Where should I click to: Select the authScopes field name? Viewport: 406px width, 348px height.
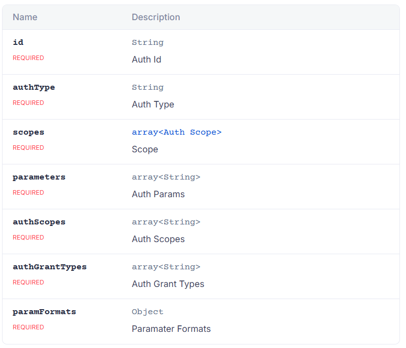tap(39, 222)
